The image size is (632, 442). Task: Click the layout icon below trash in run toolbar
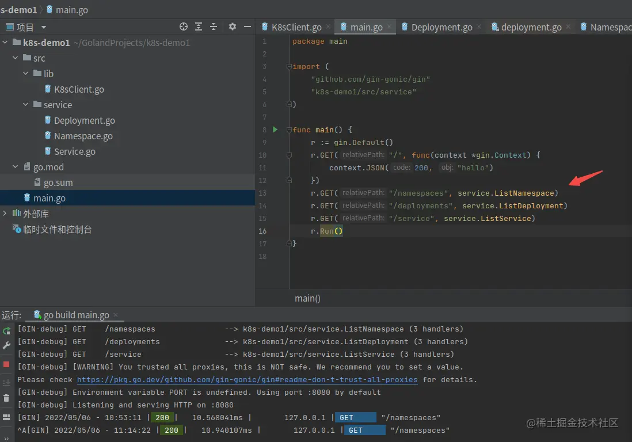click(x=6, y=417)
